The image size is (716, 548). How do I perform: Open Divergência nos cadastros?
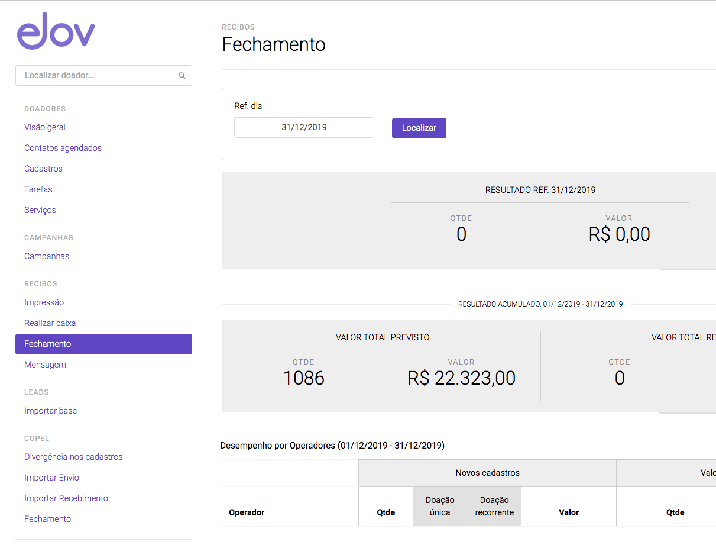click(x=73, y=457)
